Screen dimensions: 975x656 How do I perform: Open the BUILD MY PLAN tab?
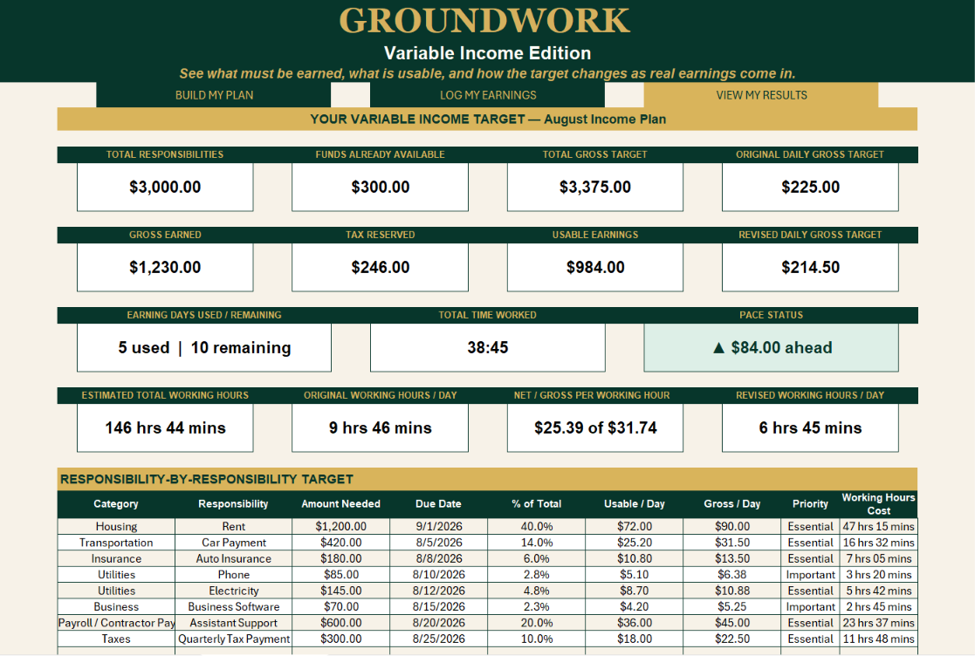(214, 95)
